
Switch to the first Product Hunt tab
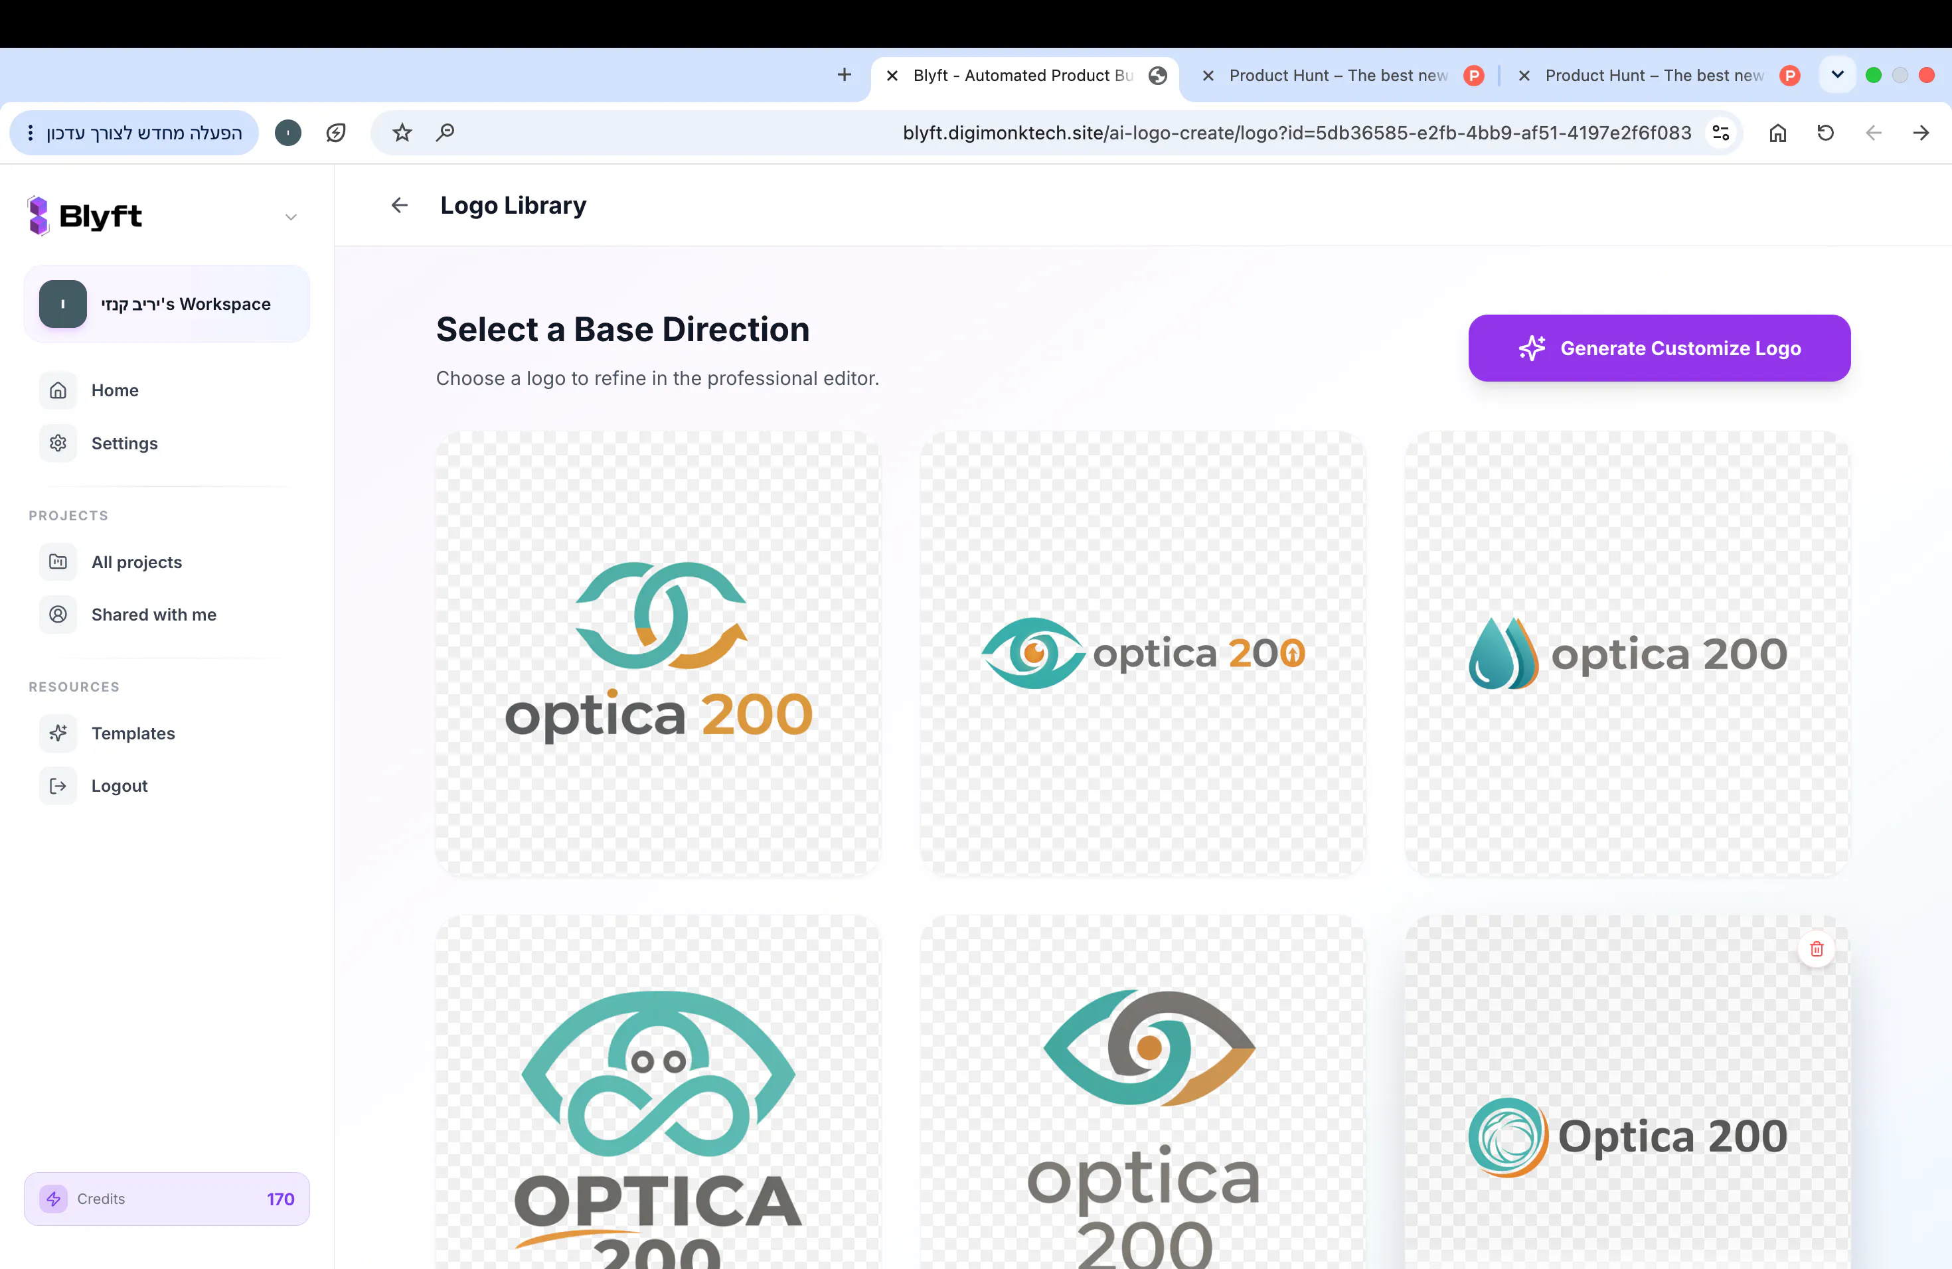pyautogui.click(x=1339, y=76)
